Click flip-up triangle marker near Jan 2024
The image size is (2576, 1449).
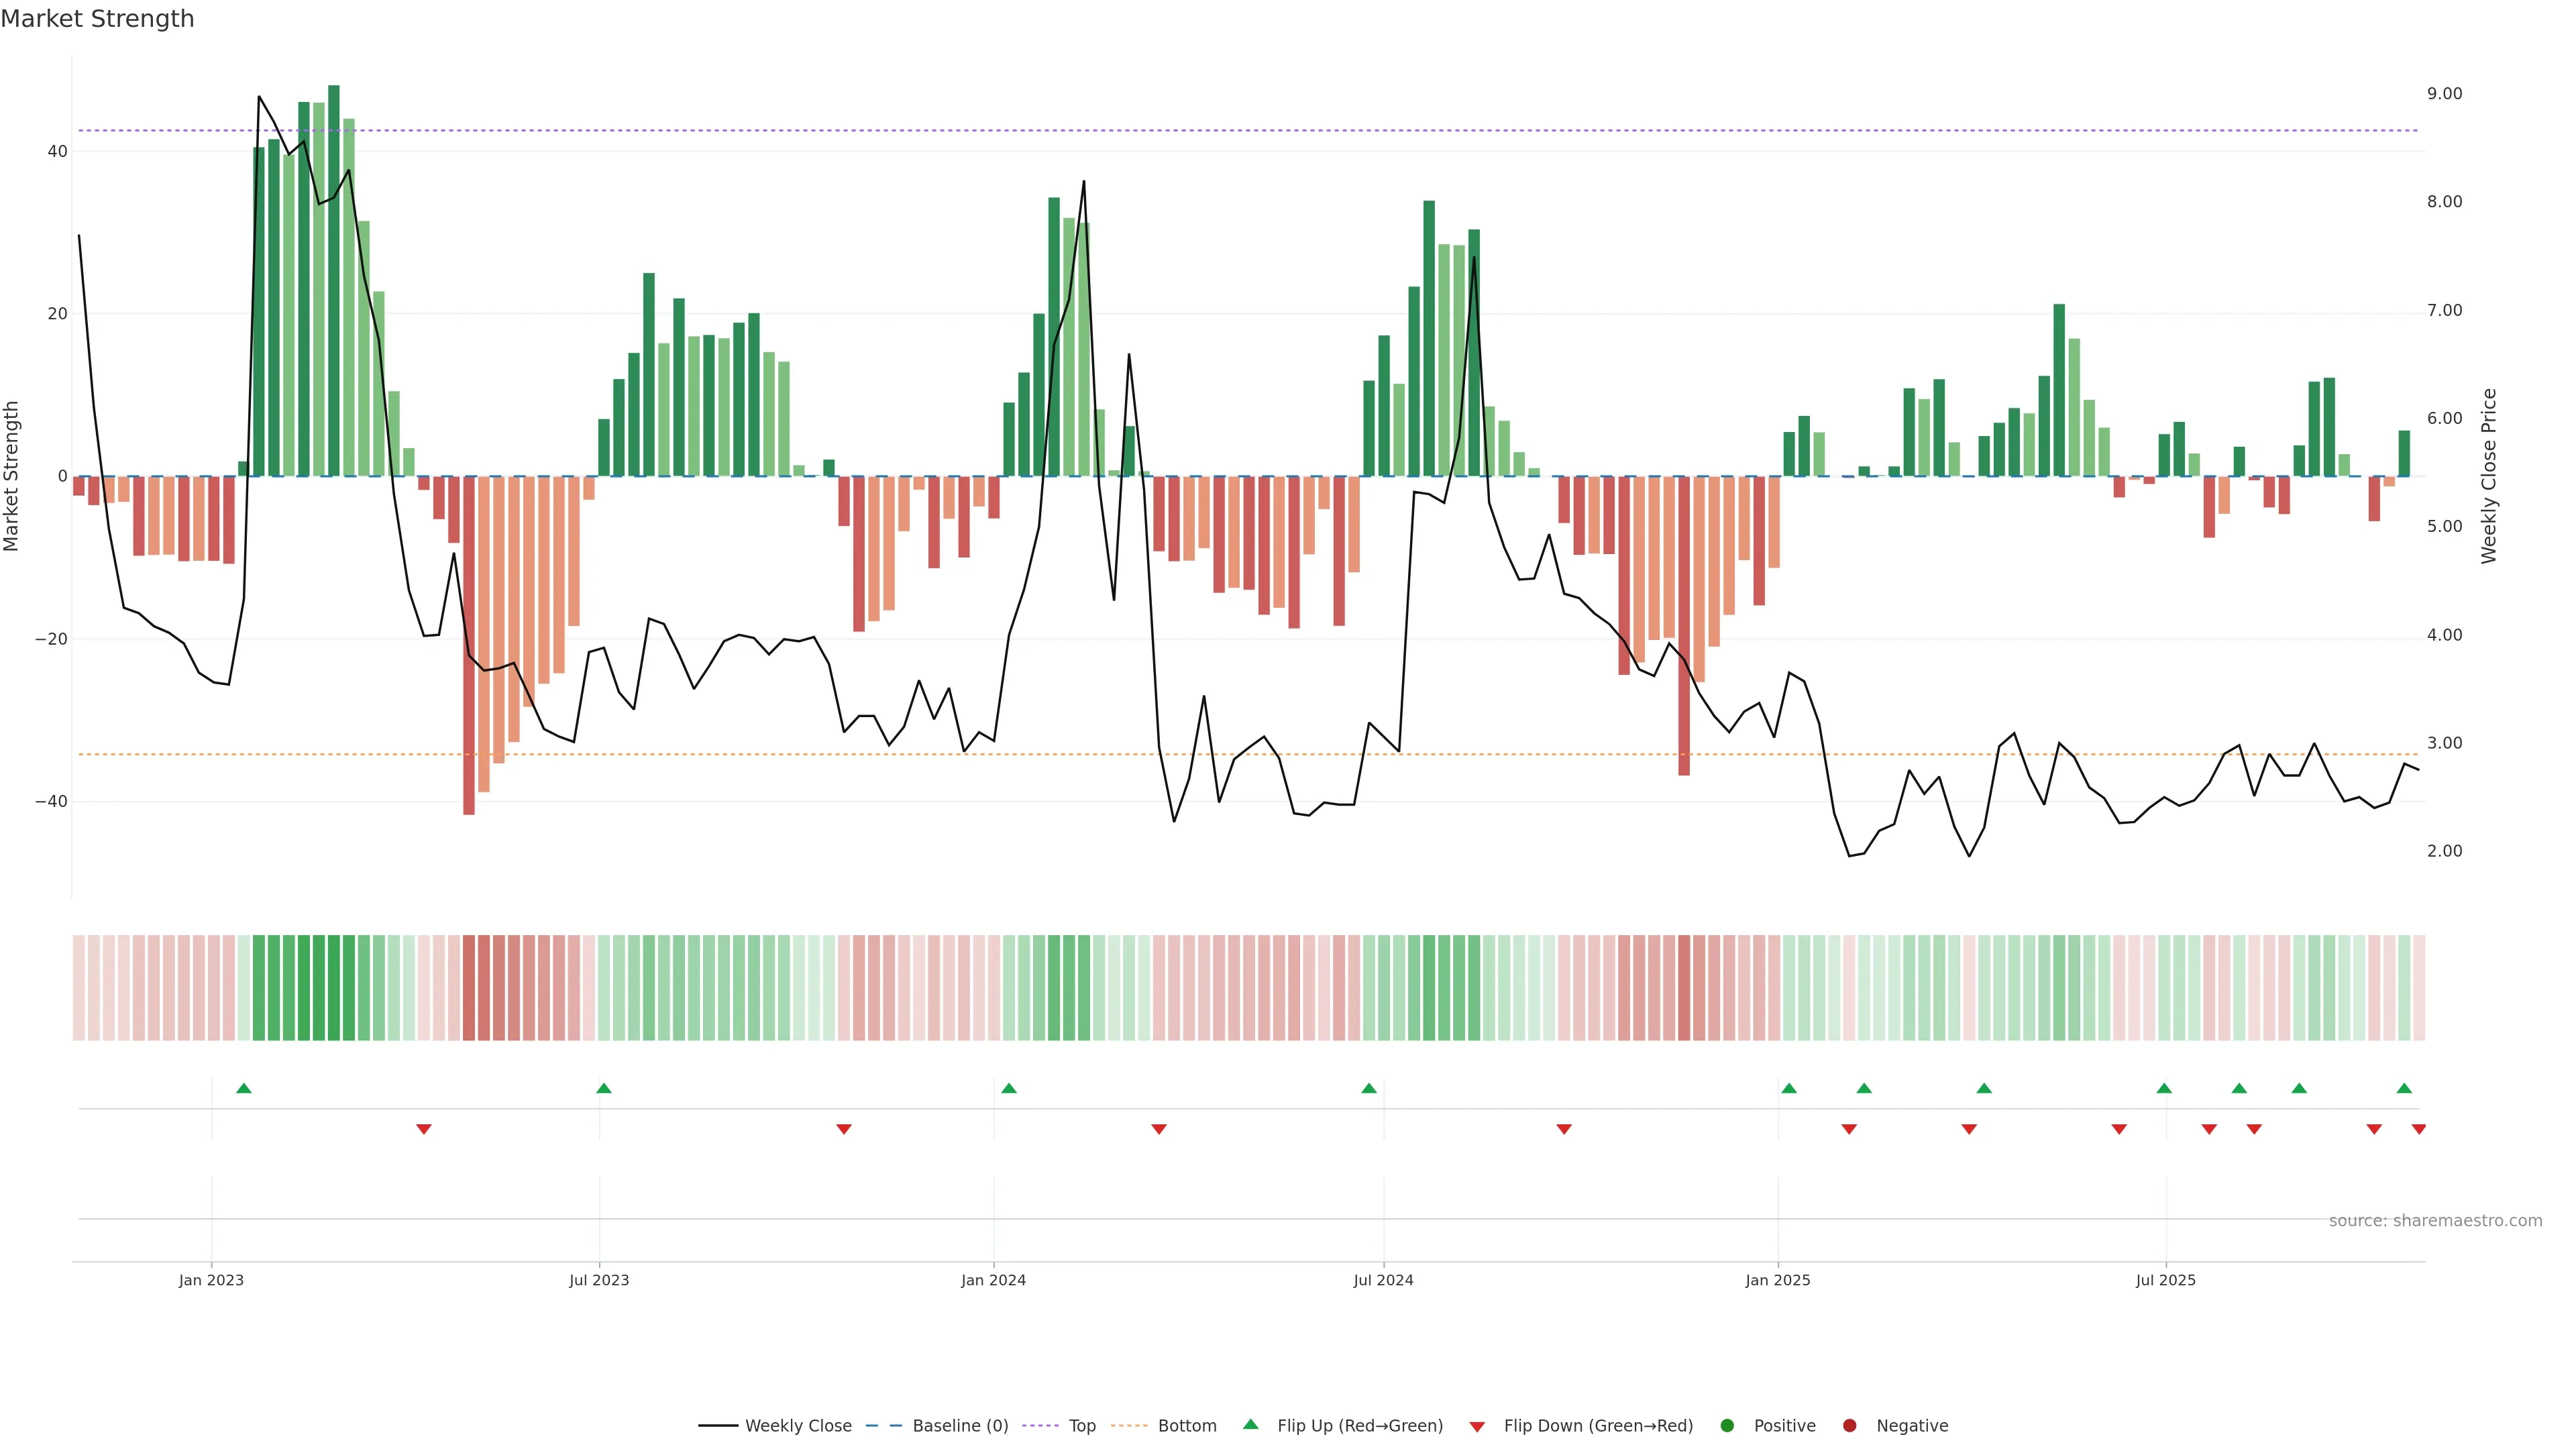tap(1009, 1088)
